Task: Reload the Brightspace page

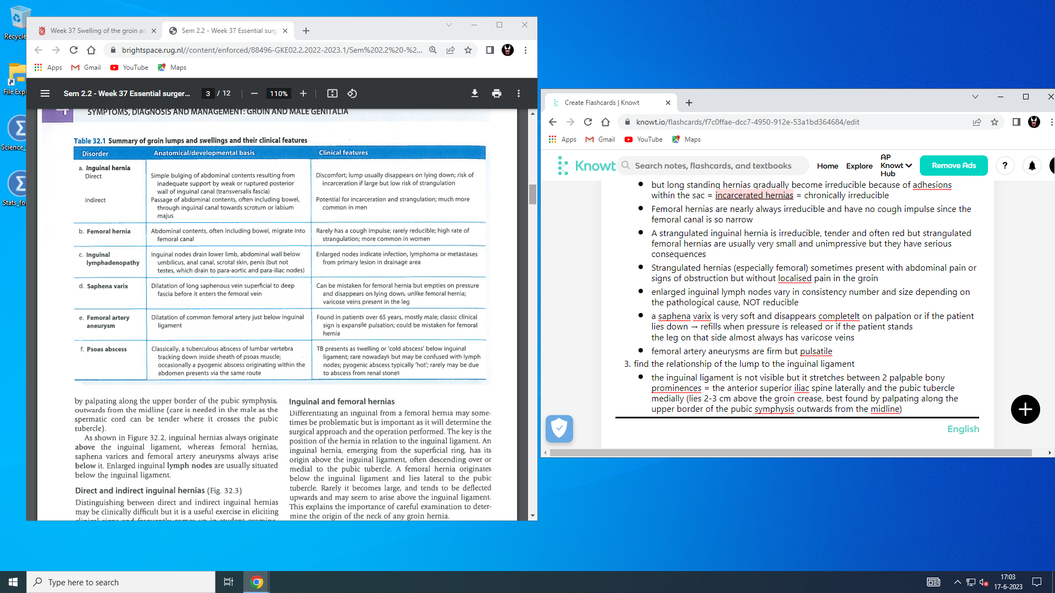Action: pyautogui.click(x=74, y=50)
